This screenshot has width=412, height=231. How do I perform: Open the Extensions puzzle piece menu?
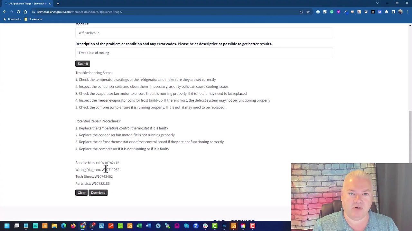[x=387, y=12]
